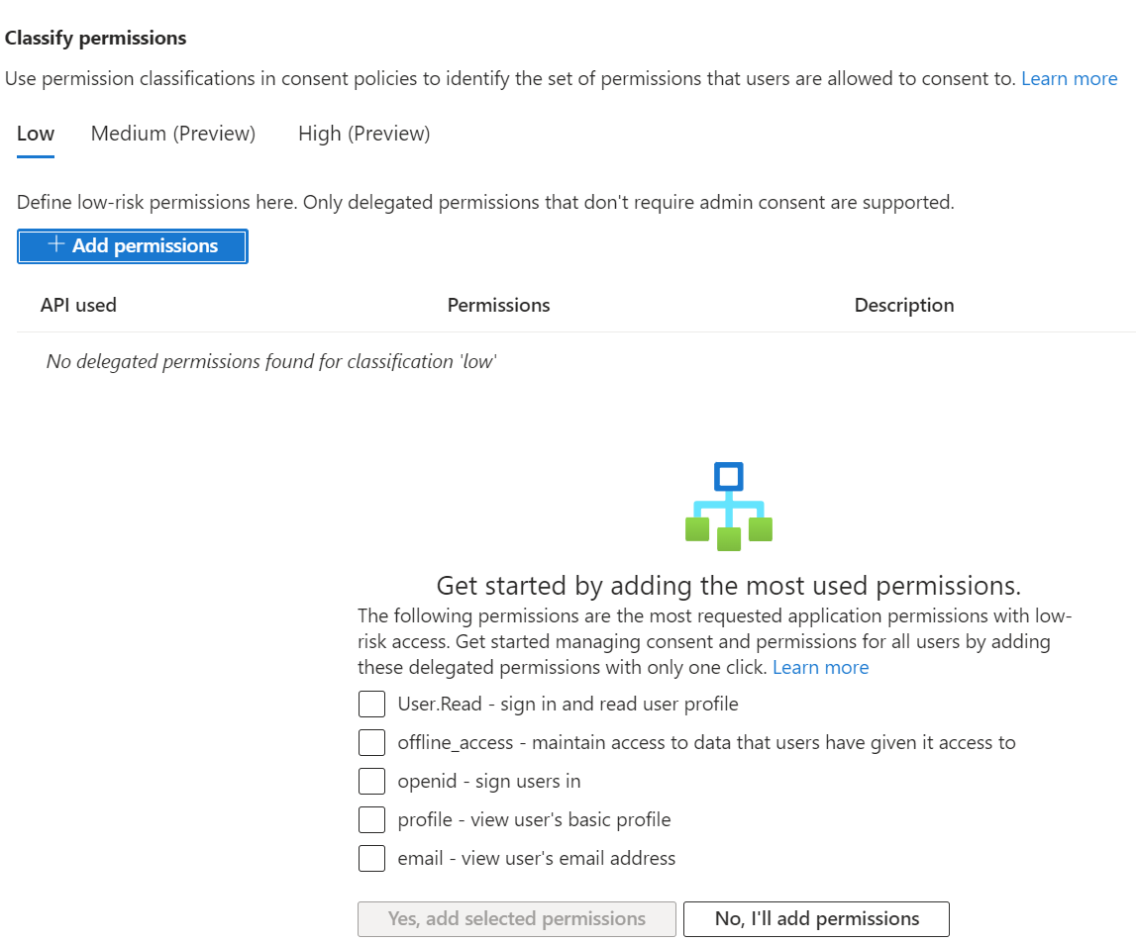Click the plus icon on Add permissions

55,245
